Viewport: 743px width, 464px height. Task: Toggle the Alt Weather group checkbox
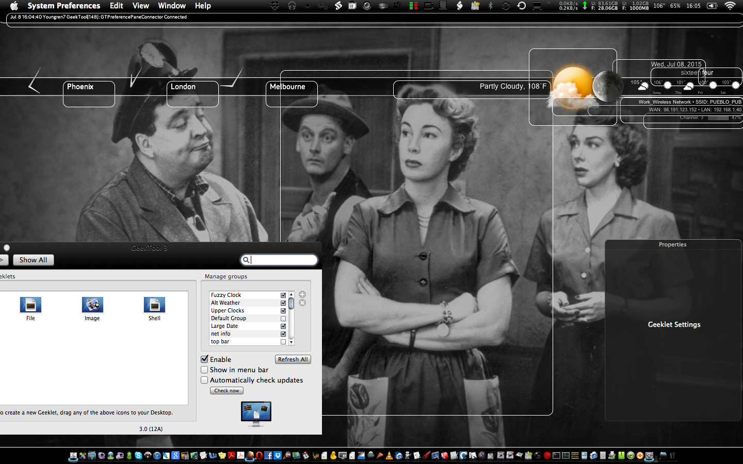coord(283,303)
